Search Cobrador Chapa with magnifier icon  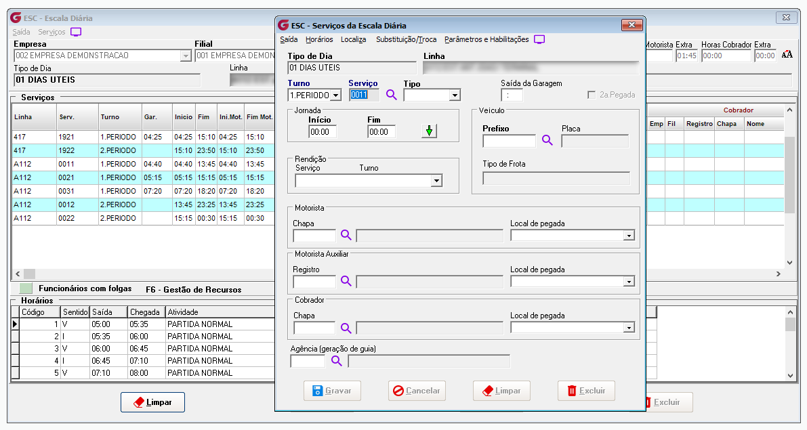tap(346, 328)
